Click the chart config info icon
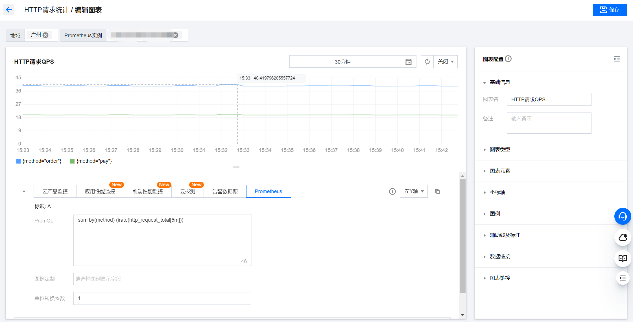633x322 pixels. [508, 59]
